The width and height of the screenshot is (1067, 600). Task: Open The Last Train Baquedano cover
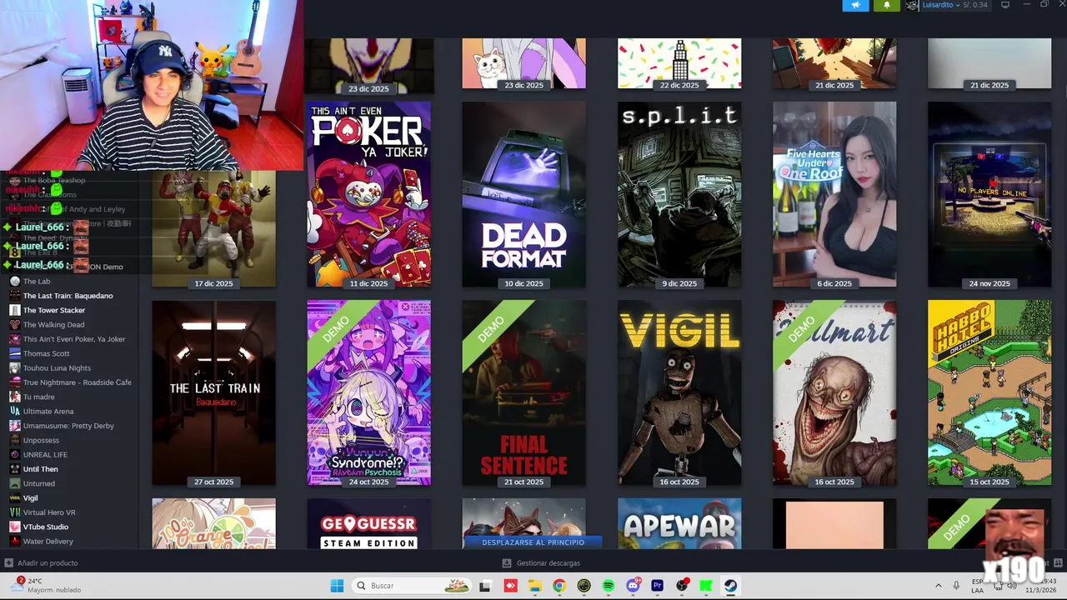pyautogui.click(x=213, y=393)
